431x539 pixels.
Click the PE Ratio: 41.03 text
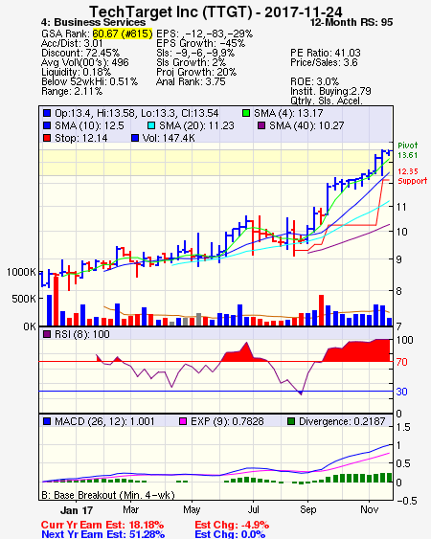pyautogui.click(x=326, y=53)
